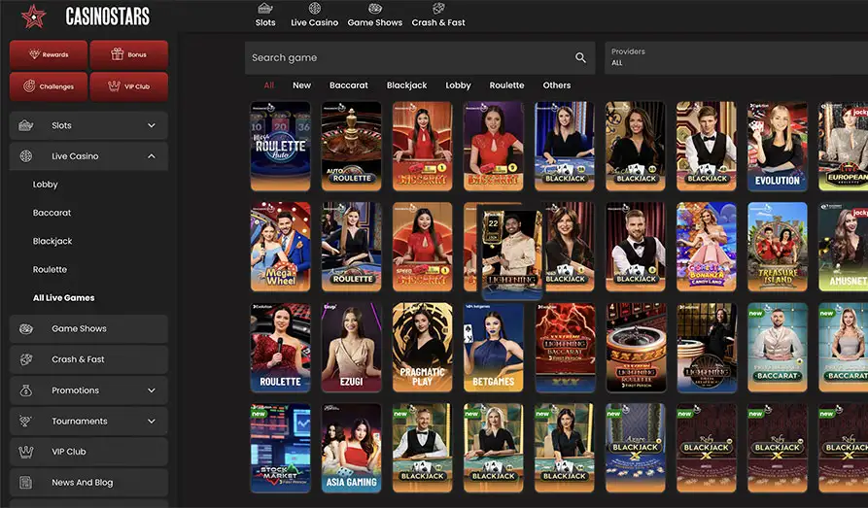Open the Auto Roulette game thumbnail
868x508 pixels.
click(x=352, y=146)
